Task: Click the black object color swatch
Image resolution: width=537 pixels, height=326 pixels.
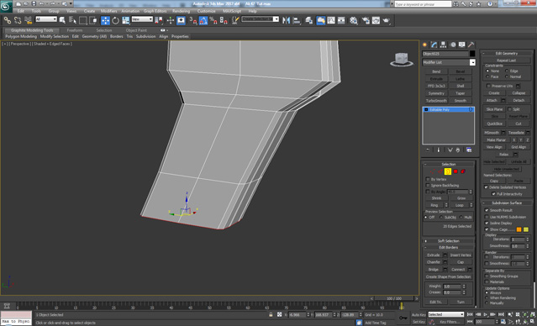Action: click(472, 54)
